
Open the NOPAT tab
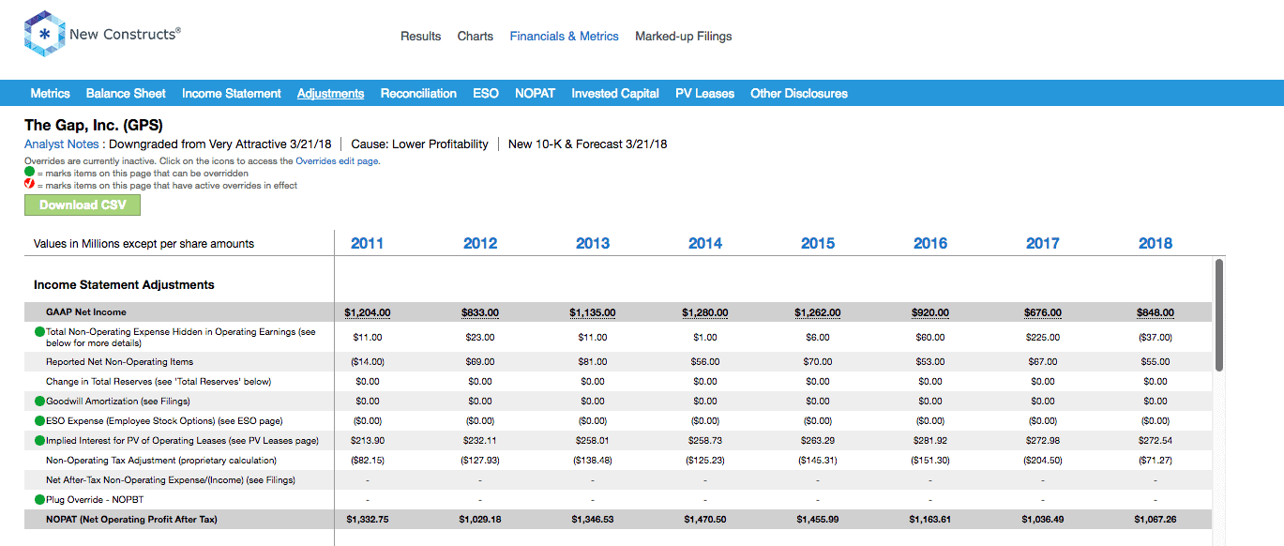tap(535, 93)
